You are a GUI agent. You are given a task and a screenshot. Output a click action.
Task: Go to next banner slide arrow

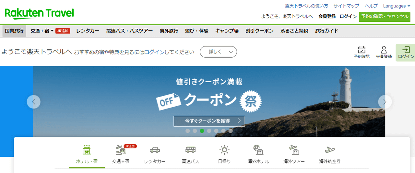(x=385, y=102)
